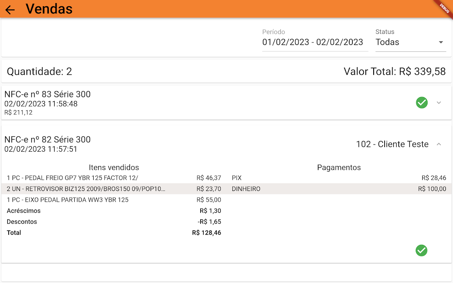453x283 pixels.
Task: Open the Período date range field
Action: point(313,42)
